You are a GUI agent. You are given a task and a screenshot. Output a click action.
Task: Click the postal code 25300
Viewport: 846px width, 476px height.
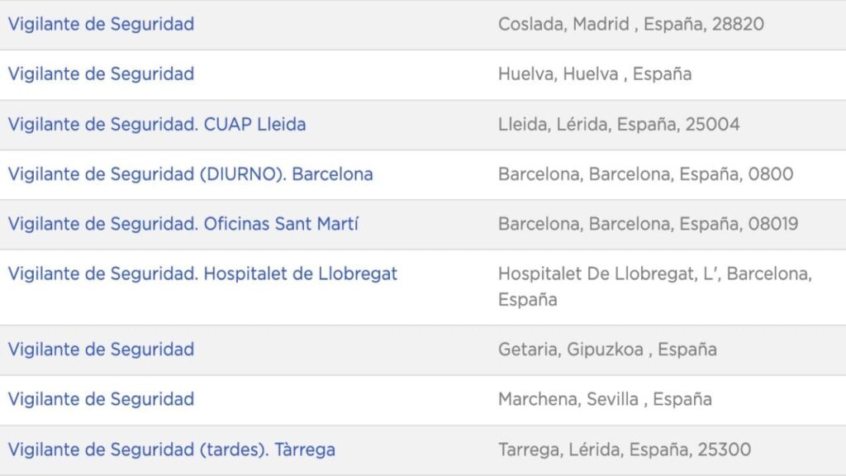pos(725,450)
